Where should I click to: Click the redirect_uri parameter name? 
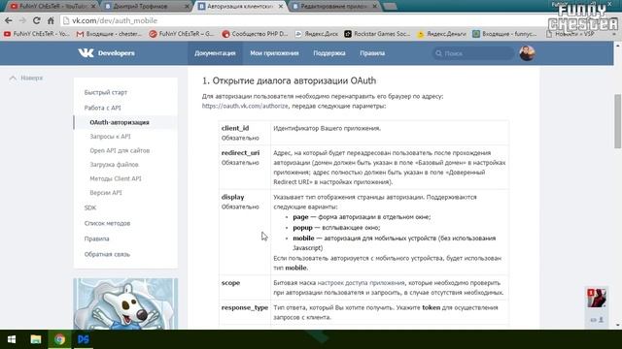tap(240, 153)
